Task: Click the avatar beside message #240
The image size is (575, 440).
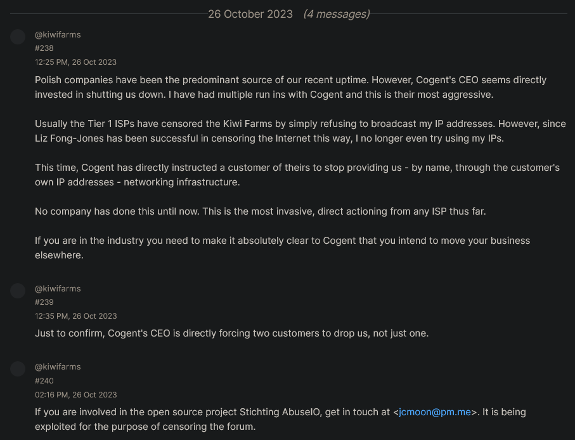Action: pyautogui.click(x=18, y=369)
